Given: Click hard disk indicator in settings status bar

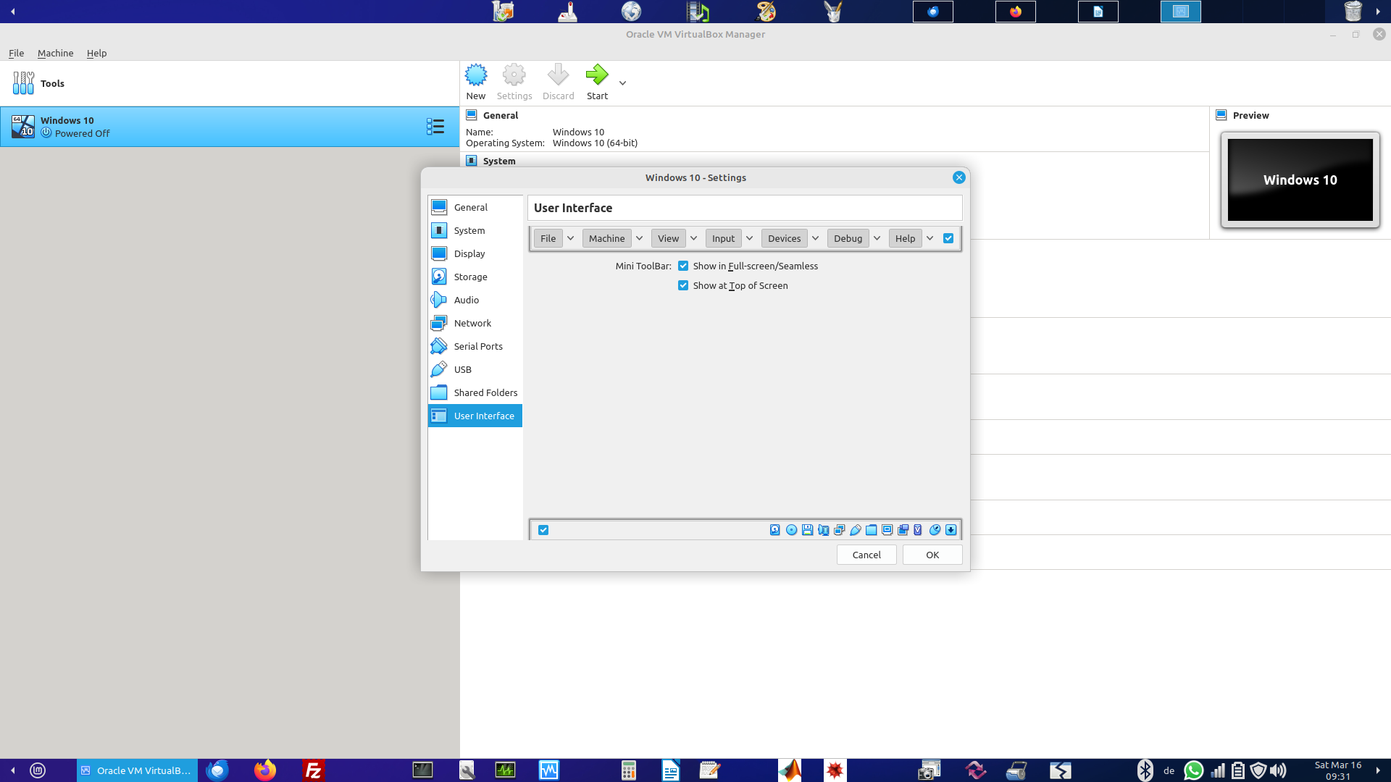Looking at the screenshot, I should tap(775, 530).
